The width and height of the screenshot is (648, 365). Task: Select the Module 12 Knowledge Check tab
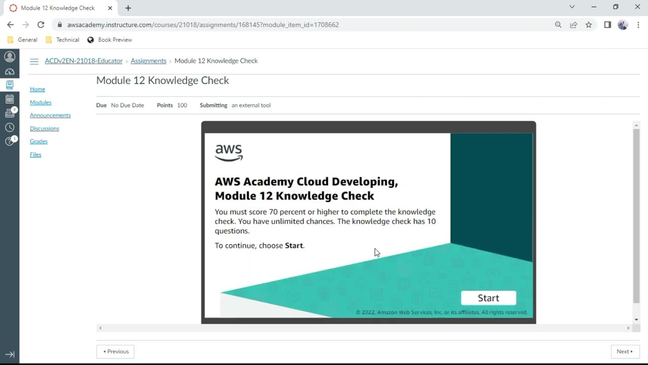(57, 8)
